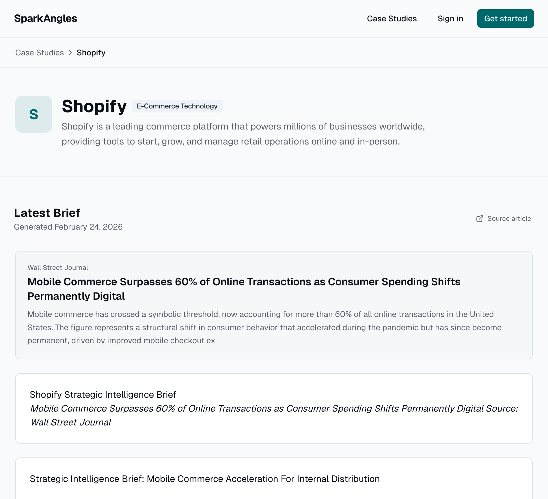Click the Shopify breadcrumb label
548x499 pixels.
coord(91,52)
